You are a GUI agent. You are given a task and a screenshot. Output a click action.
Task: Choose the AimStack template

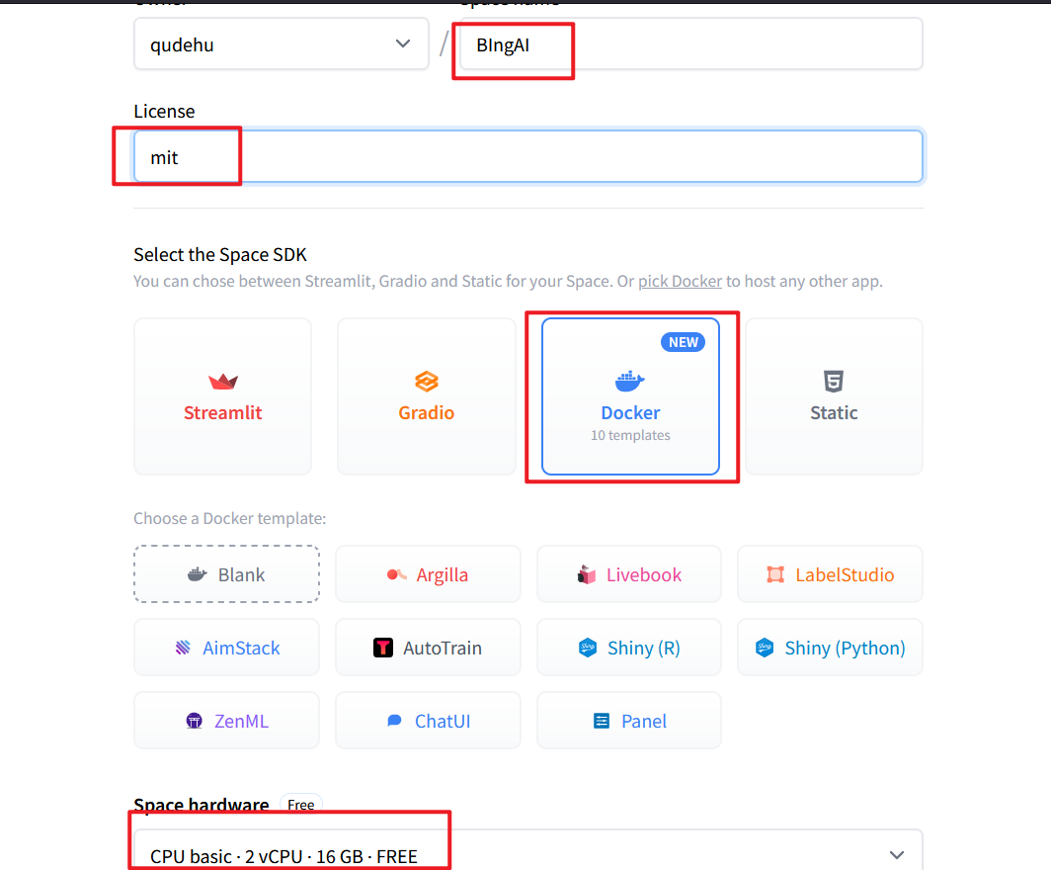click(x=226, y=647)
